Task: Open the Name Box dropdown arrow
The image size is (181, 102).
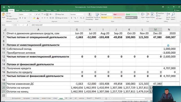Action: pos(12,25)
